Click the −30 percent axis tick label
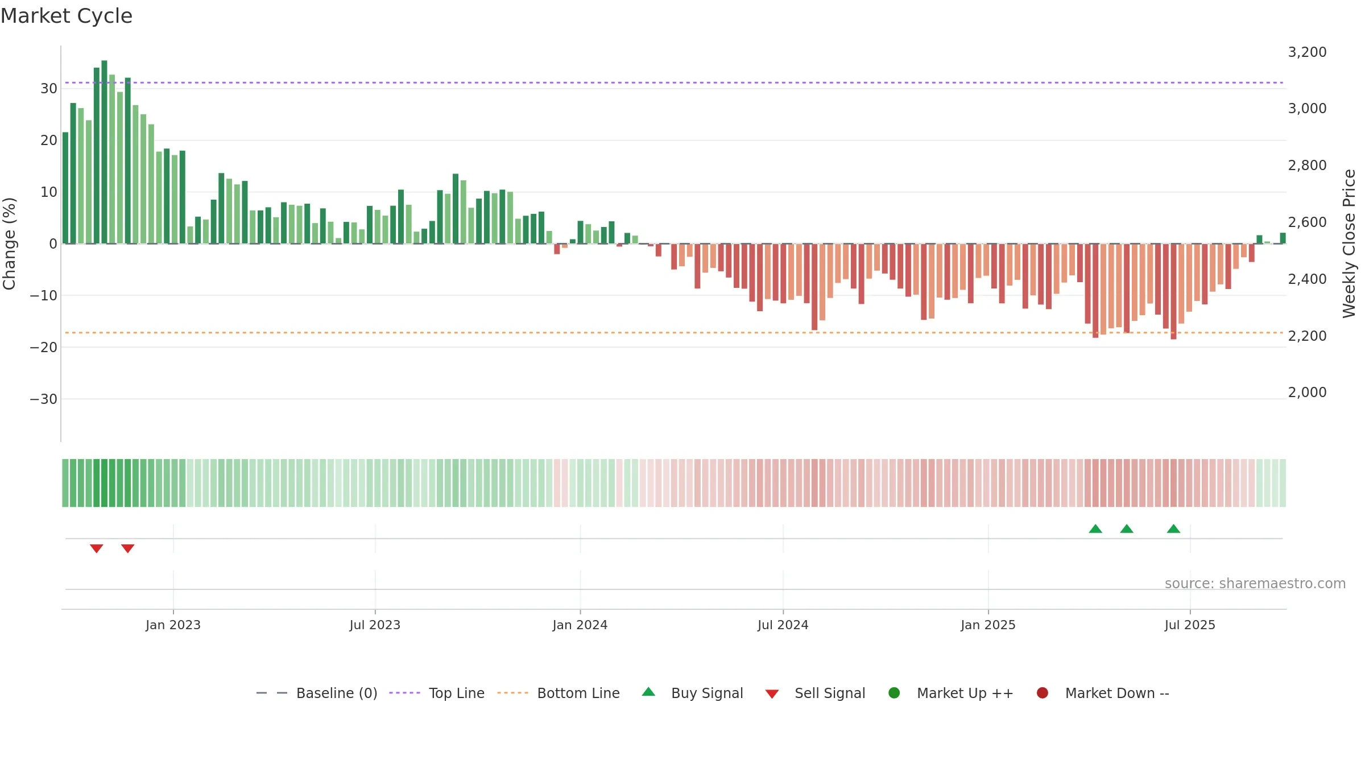This screenshot has height=768, width=1365. 44,399
